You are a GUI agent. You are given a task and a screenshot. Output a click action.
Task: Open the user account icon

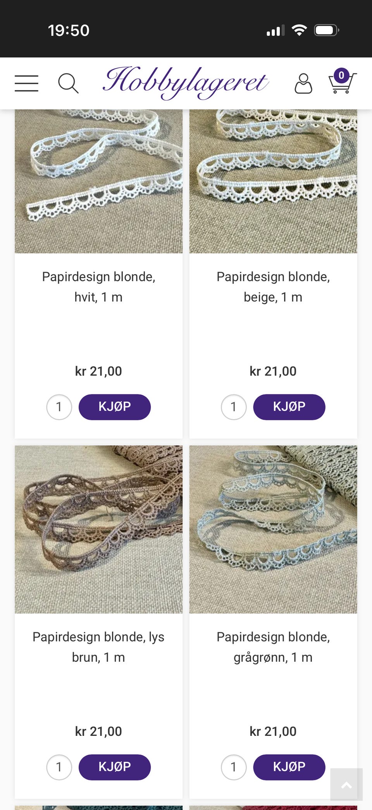pyautogui.click(x=303, y=83)
